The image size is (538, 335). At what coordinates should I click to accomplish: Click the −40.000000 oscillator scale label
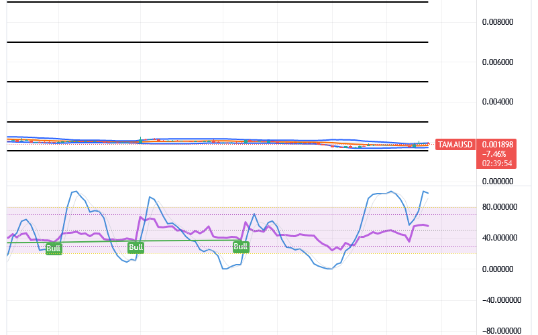[x=502, y=300]
